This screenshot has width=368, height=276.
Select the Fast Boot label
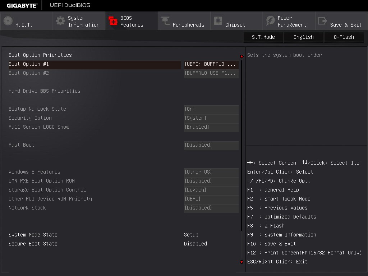pyautogui.click(x=21, y=145)
